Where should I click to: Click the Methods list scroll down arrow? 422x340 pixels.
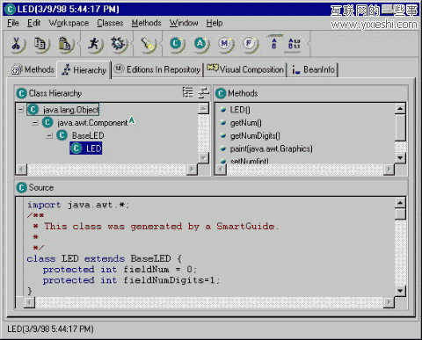[x=400, y=158]
